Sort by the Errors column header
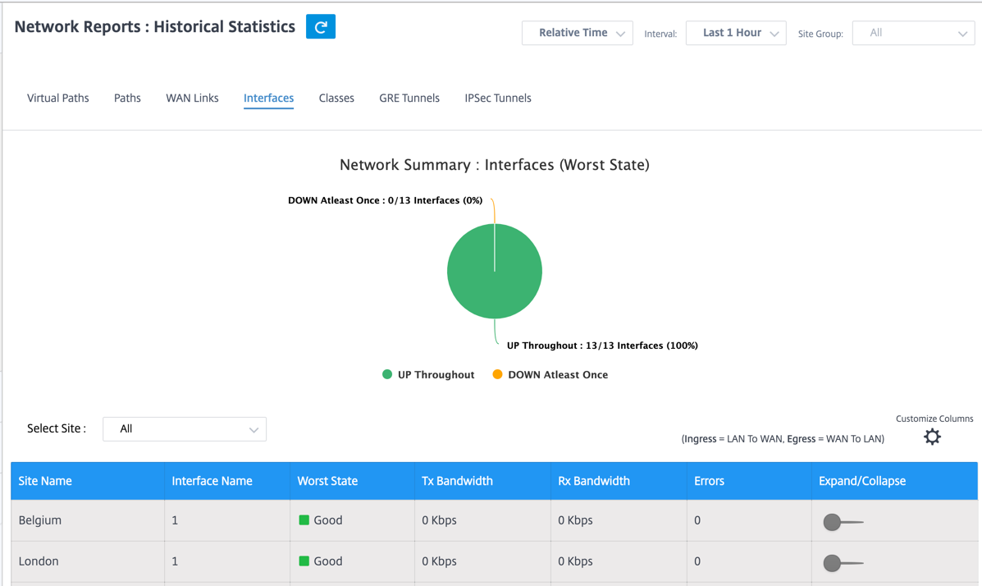Image resolution: width=982 pixels, height=586 pixels. 749,481
